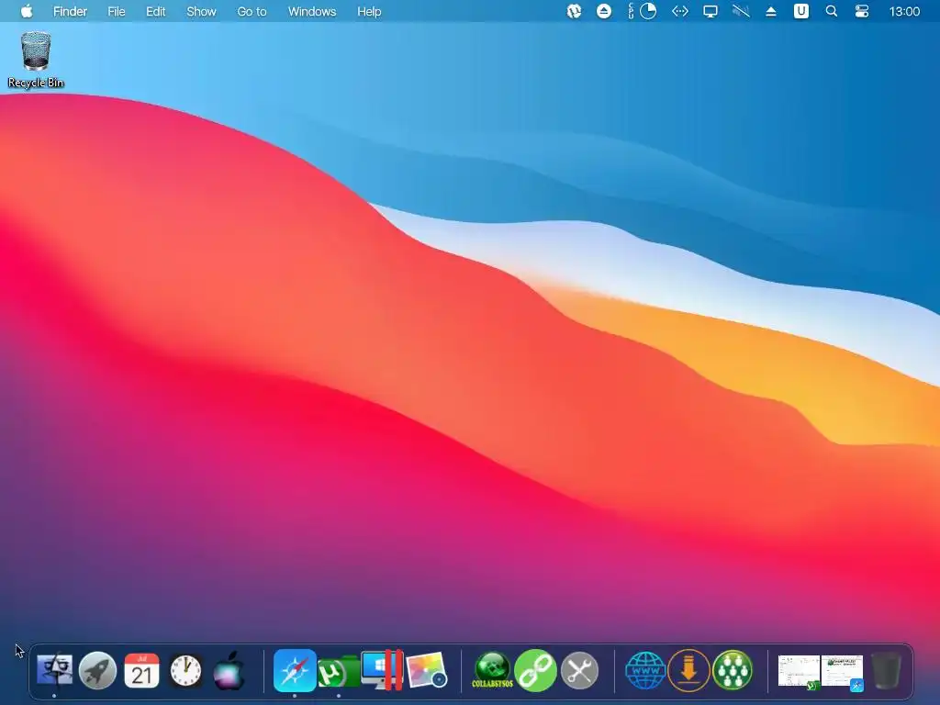940x705 pixels.
Task: Open the Trash bin in dock
Action: (x=886, y=670)
